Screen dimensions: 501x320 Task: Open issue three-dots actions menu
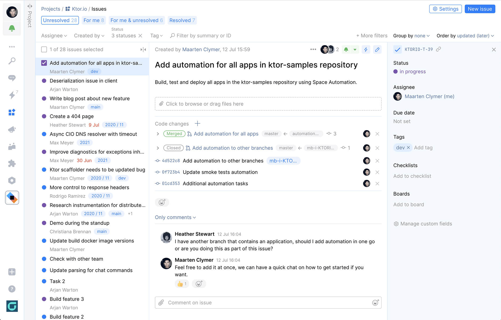click(x=313, y=49)
